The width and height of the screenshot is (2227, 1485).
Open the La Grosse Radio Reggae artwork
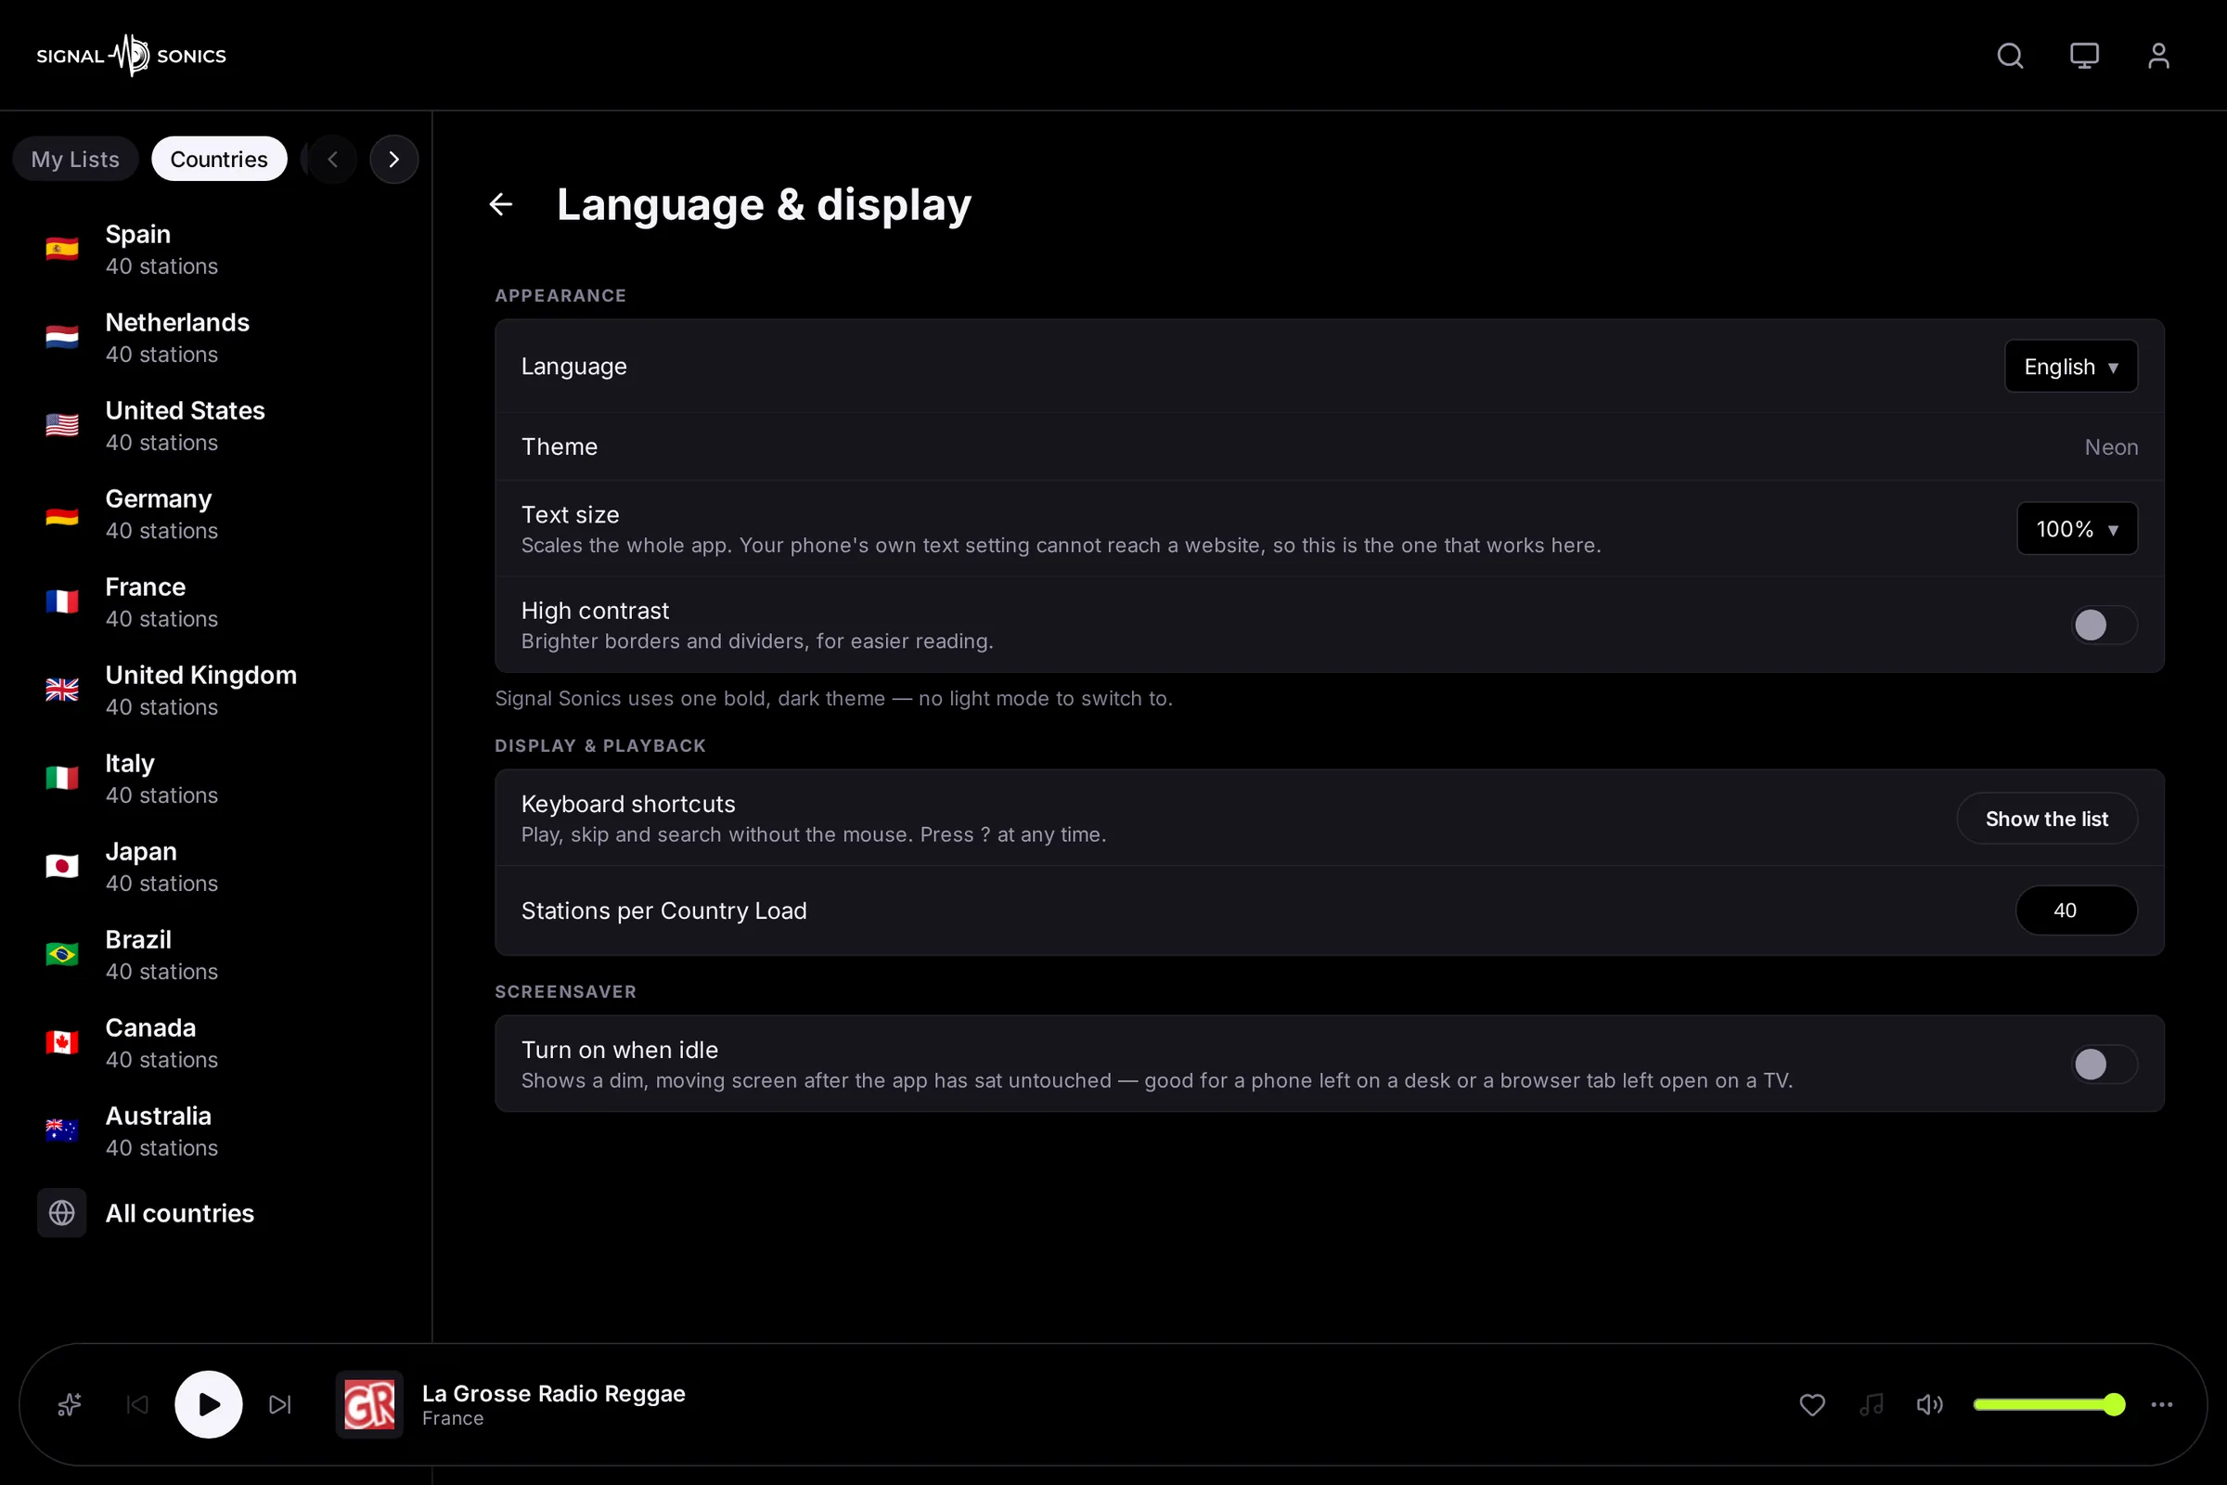(x=369, y=1404)
